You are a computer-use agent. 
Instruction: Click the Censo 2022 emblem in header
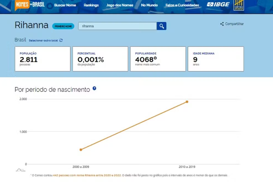tap(239, 5)
